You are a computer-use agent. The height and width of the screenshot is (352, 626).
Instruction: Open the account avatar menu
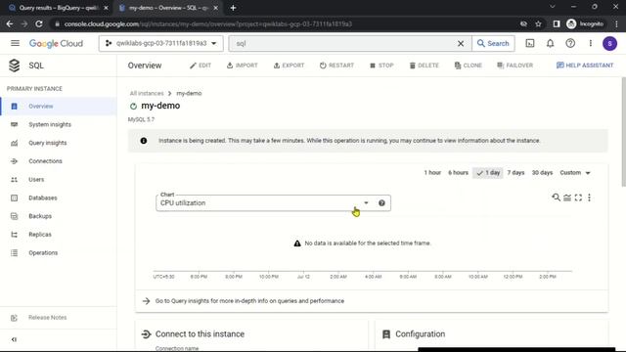(x=609, y=43)
